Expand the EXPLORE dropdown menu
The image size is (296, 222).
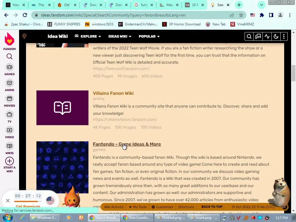coord(88,36)
